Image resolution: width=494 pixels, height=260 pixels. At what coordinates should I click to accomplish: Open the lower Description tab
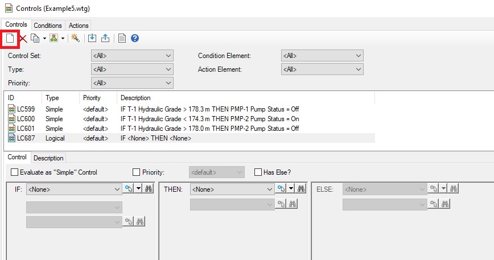point(48,158)
